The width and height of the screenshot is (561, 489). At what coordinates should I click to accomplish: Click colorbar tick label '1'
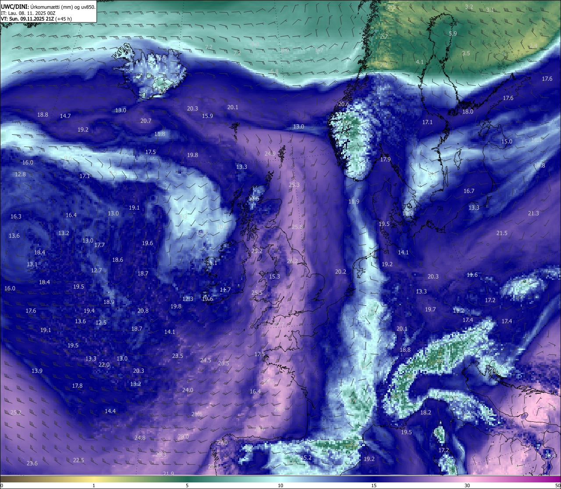[x=94, y=485]
